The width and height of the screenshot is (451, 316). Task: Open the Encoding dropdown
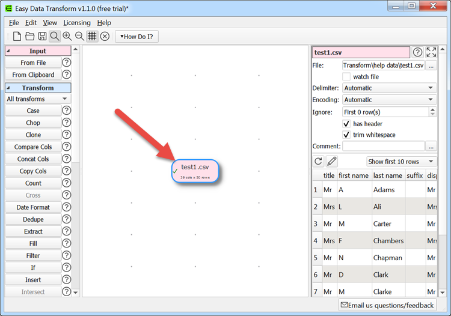pos(389,100)
